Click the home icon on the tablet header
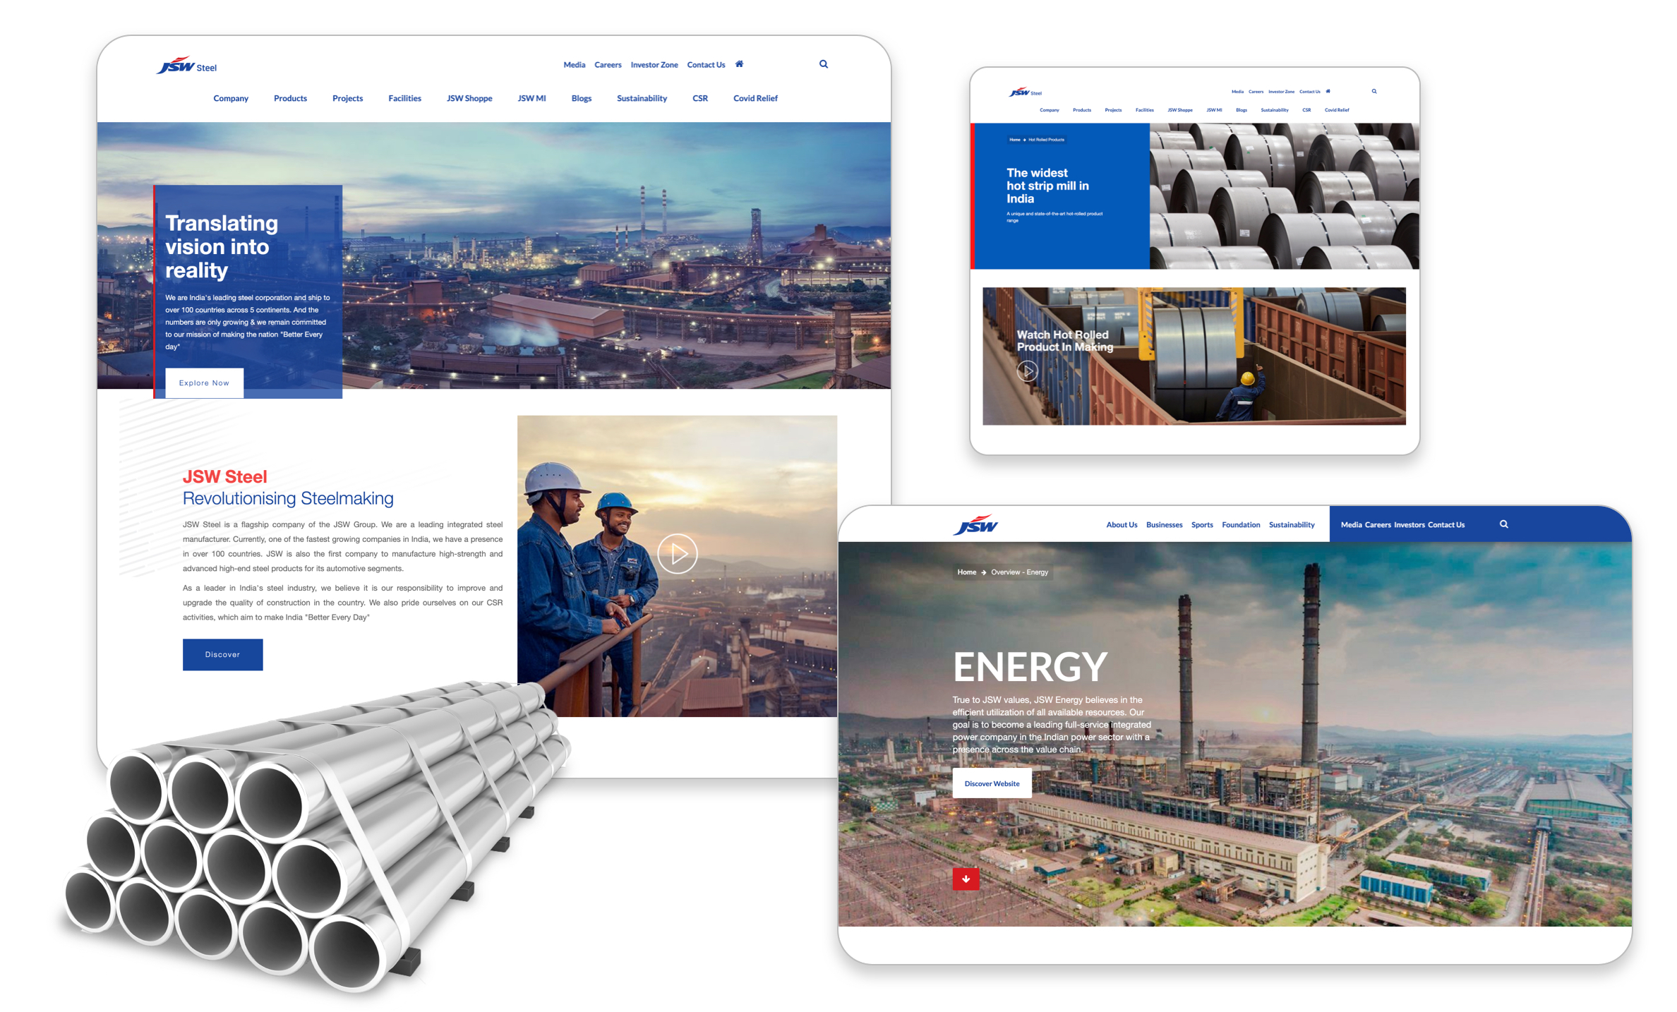 [x=1328, y=91]
